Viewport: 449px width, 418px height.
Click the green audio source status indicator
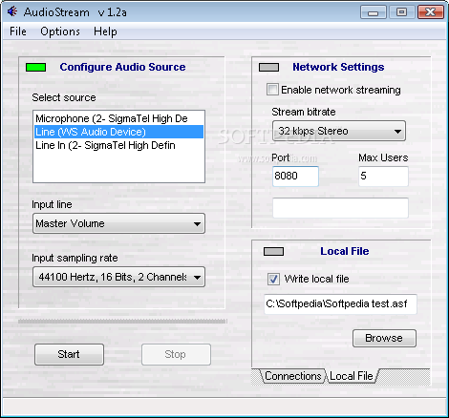35,68
